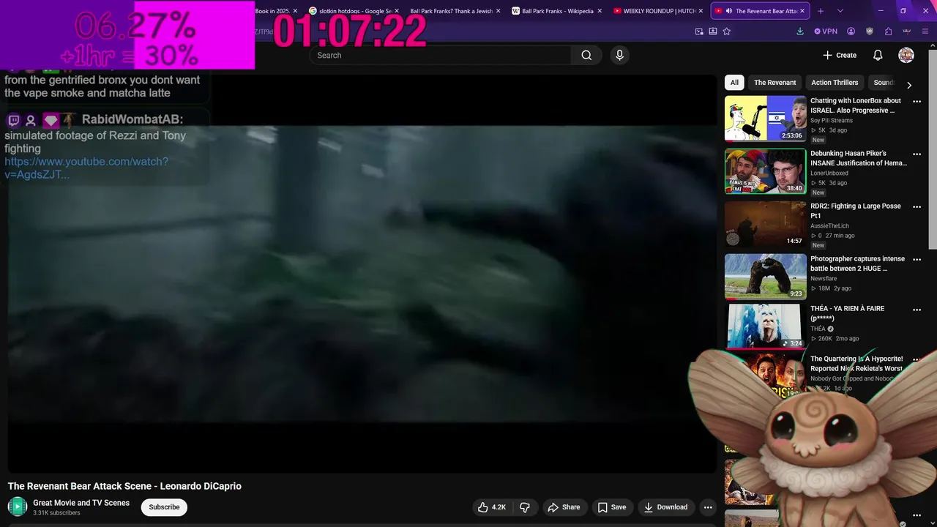
Task: Open YouTube notifications bell
Action: 878,55
